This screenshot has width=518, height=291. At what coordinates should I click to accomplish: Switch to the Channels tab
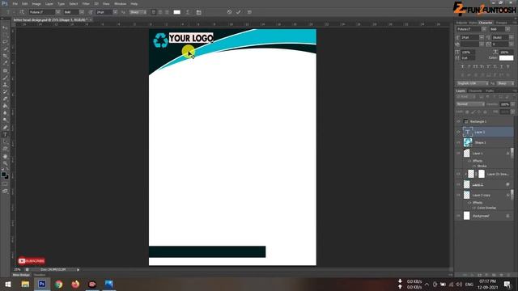point(475,91)
